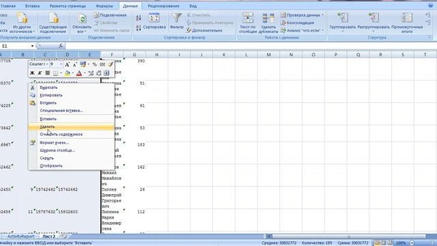
Task: Choose Скрыть from context menu
Action: pyautogui.click(x=71, y=158)
